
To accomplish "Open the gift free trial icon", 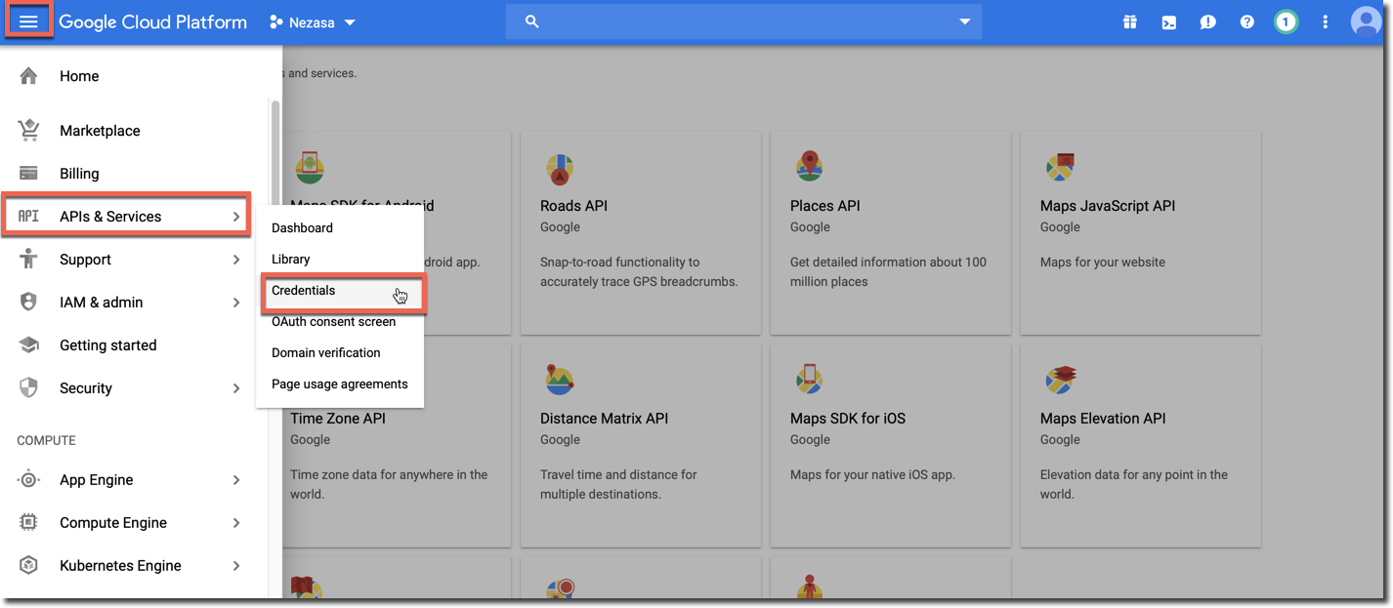I will 1130,21.
